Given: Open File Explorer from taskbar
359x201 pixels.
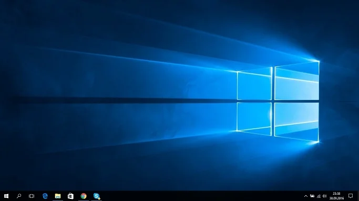Looking at the screenshot, I should pos(58,196).
